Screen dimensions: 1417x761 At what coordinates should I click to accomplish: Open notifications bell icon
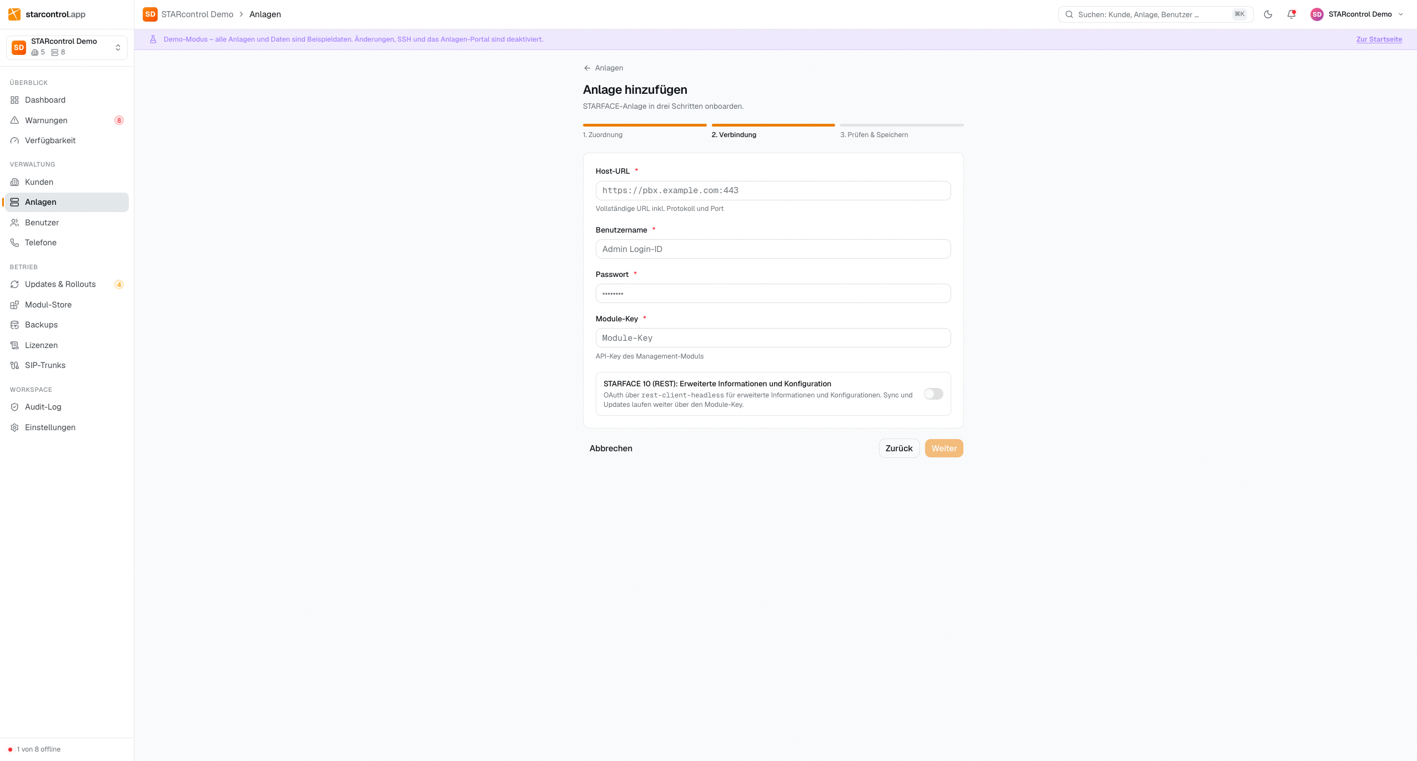[1291, 14]
